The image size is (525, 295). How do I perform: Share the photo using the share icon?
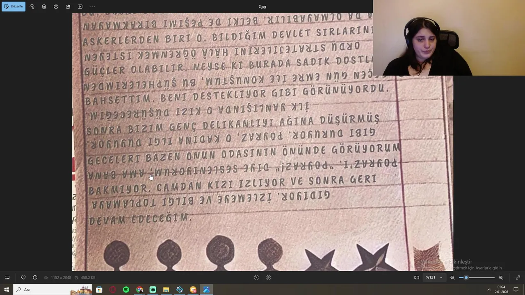[68, 7]
